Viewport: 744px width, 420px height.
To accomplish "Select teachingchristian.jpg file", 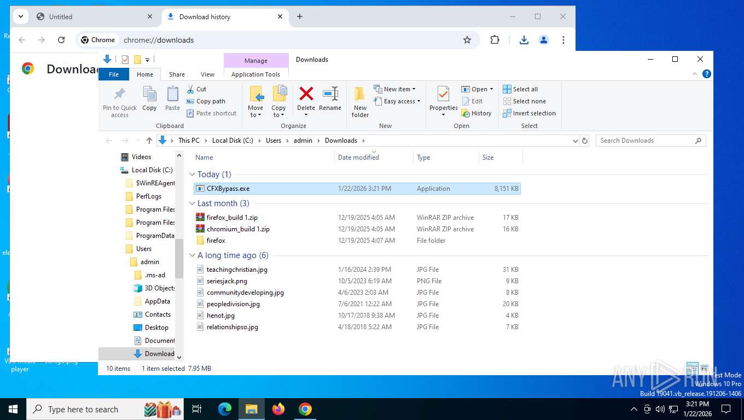I will [x=357, y=270].
